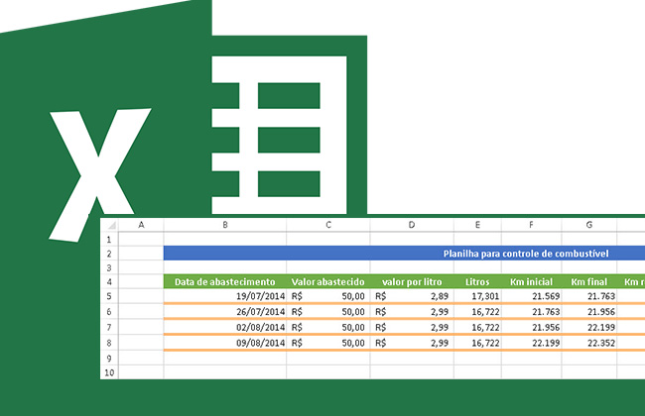This screenshot has width=645, height=416.
Task: Select row 2 header
Action: pos(109,254)
